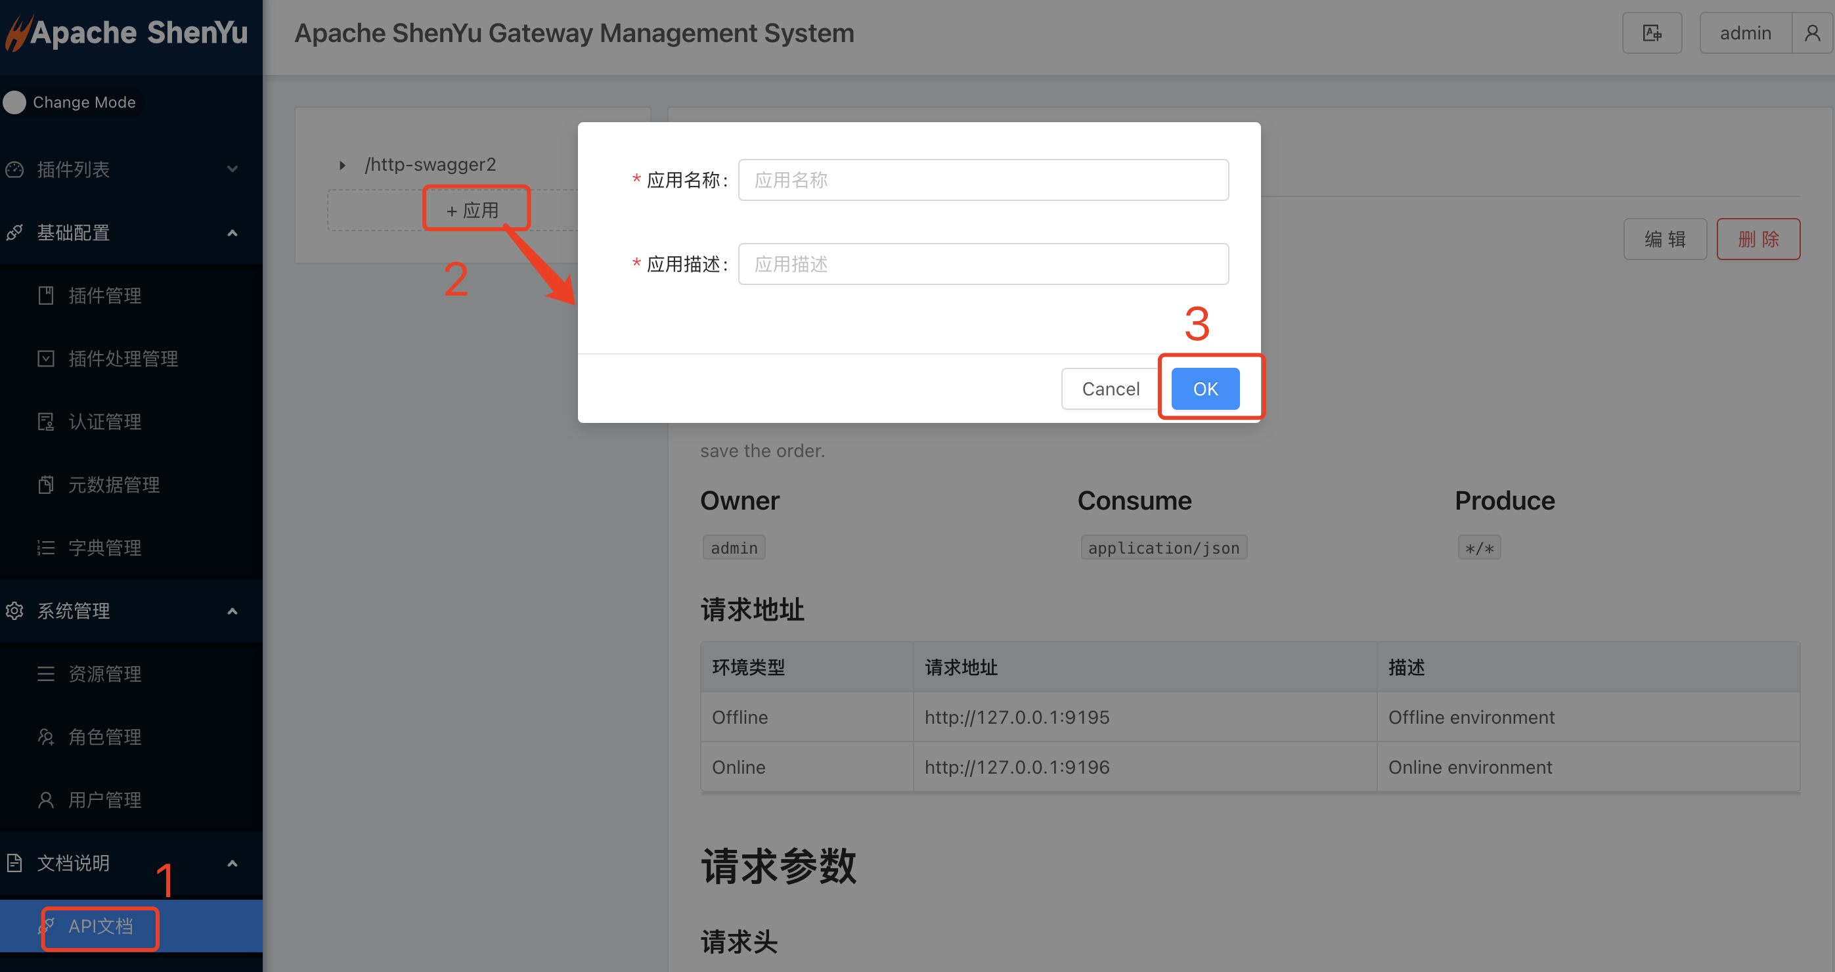Screen dimensions: 1835x972
Task: Toggle the Change Mode switch
Action: [14, 102]
